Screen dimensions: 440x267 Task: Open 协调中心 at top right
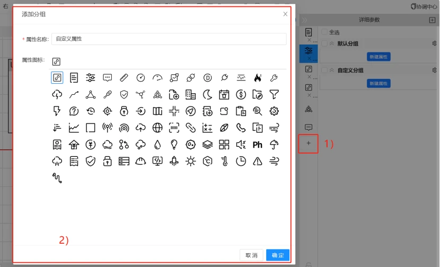pos(424,6)
